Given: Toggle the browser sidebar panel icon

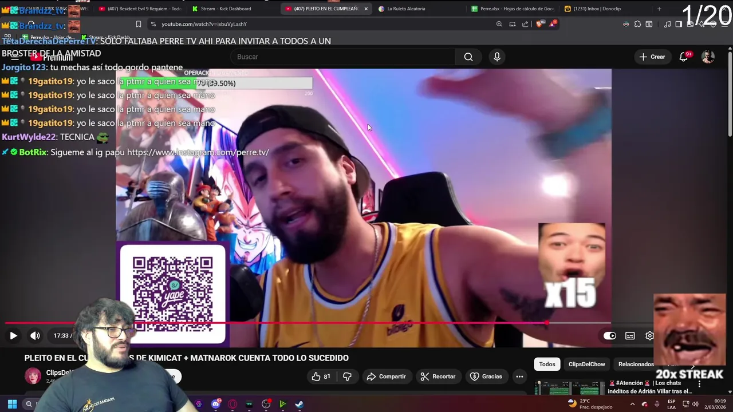Looking at the screenshot, I should pos(679,24).
